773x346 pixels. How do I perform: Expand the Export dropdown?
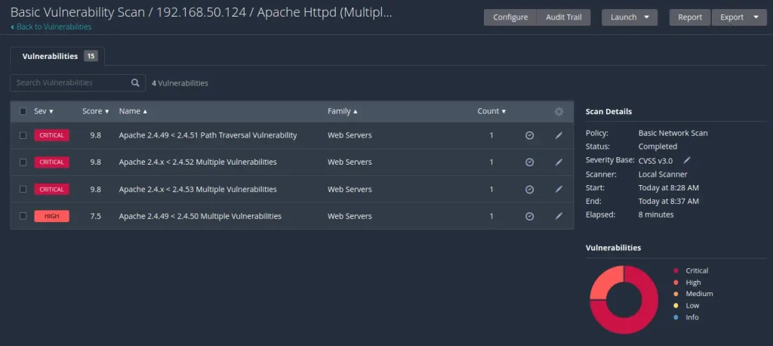[x=738, y=17]
